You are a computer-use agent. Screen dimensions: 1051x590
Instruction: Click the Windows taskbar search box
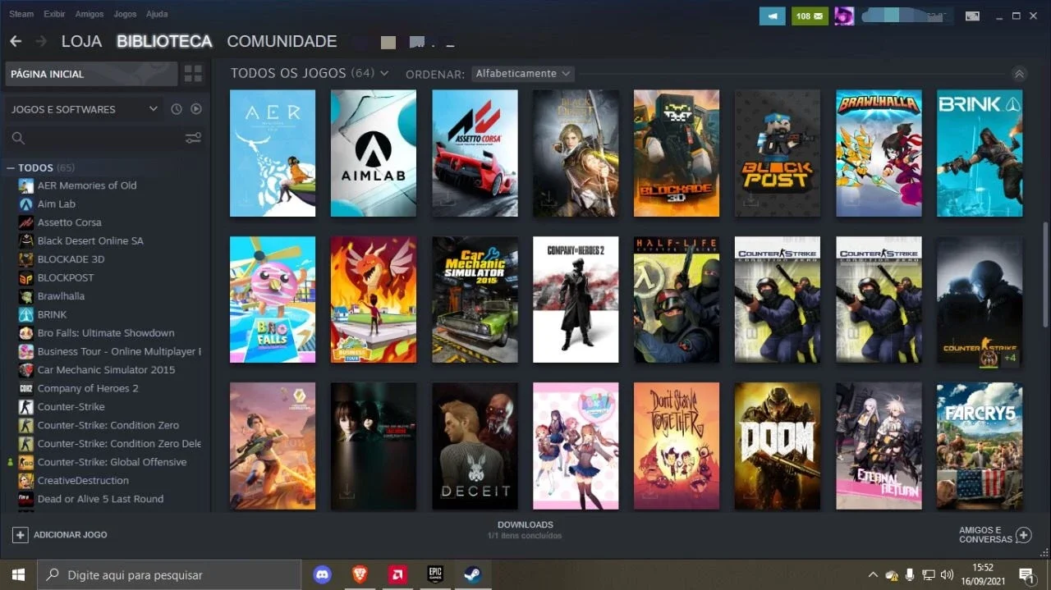coord(170,574)
